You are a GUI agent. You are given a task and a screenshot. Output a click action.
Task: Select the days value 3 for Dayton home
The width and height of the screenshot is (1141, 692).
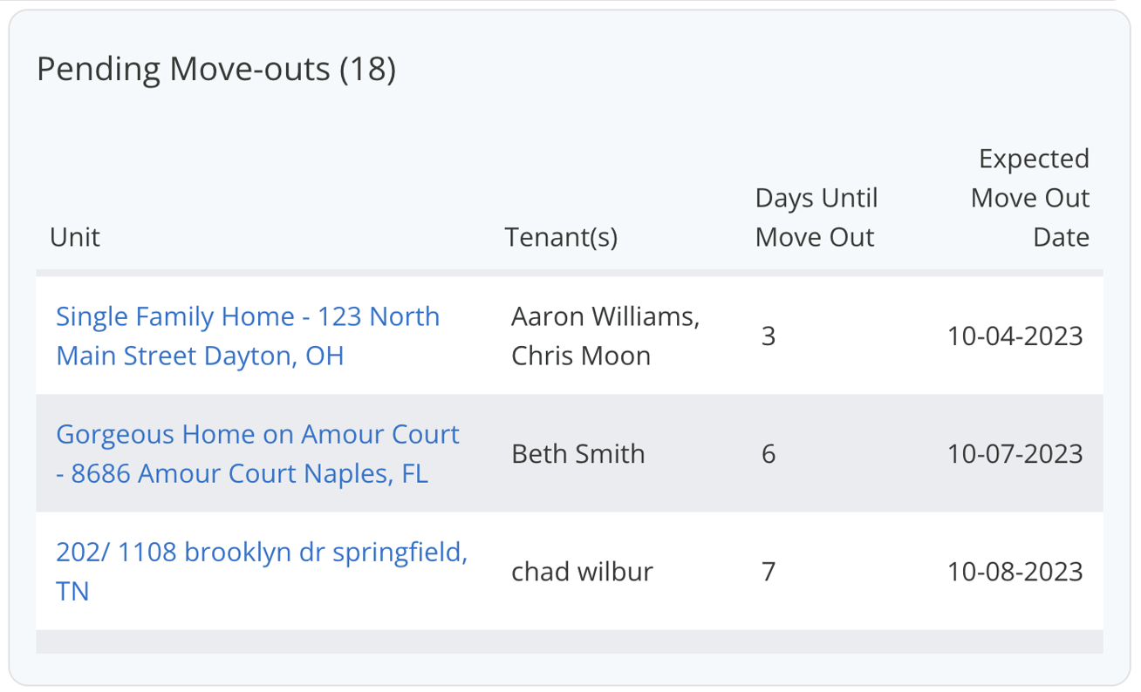pos(768,336)
